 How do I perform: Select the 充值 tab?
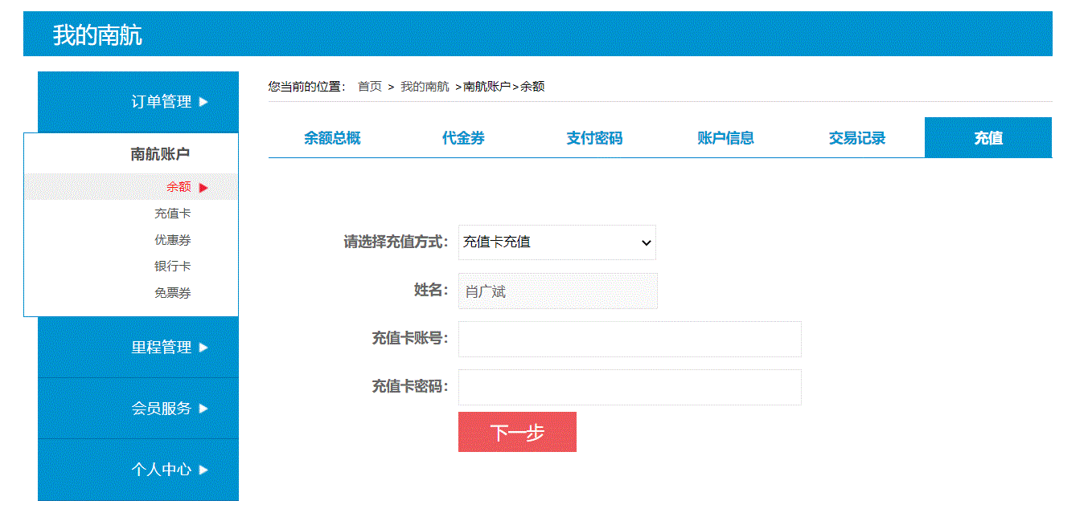988,138
